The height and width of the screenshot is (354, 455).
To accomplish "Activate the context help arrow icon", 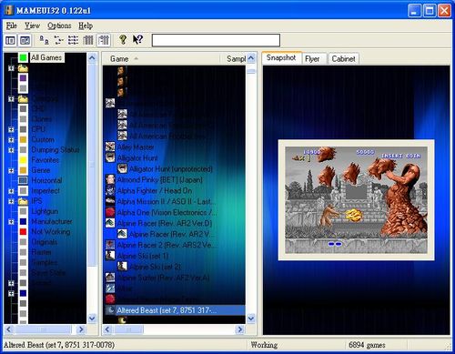I will [x=137, y=40].
